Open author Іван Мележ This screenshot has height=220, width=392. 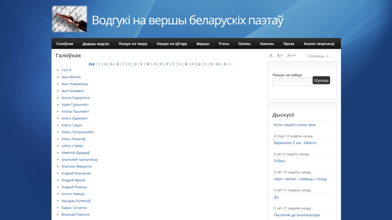pos(71,77)
